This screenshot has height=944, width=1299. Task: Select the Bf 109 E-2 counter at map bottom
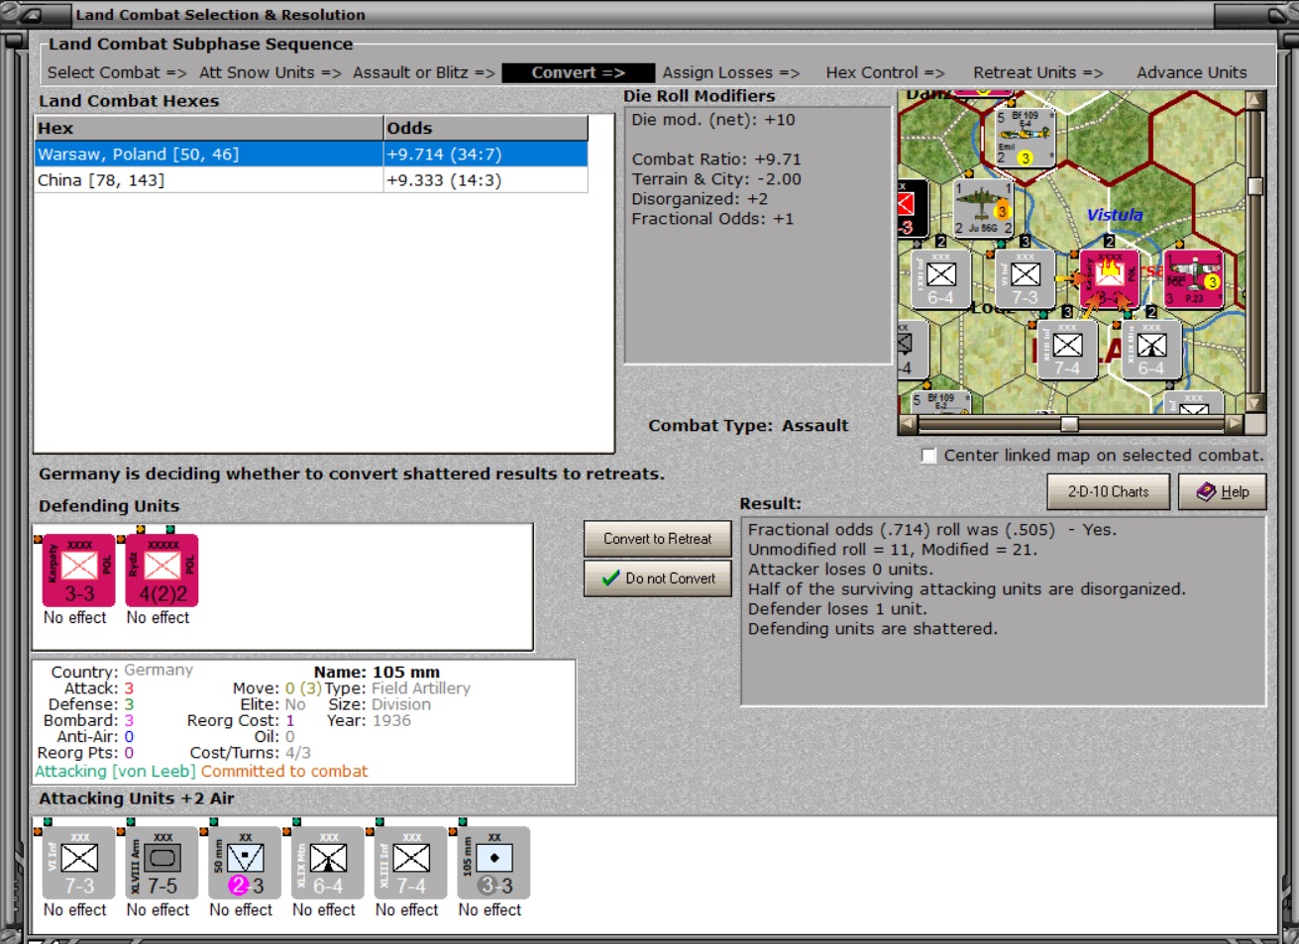tap(939, 402)
